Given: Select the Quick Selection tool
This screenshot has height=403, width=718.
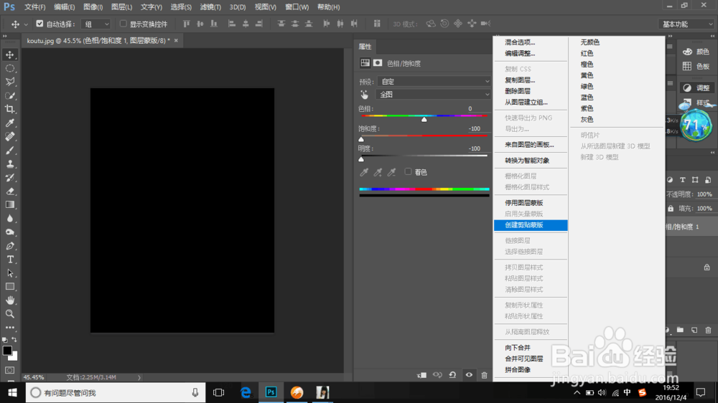Looking at the screenshot, I should tap(9, 95).
